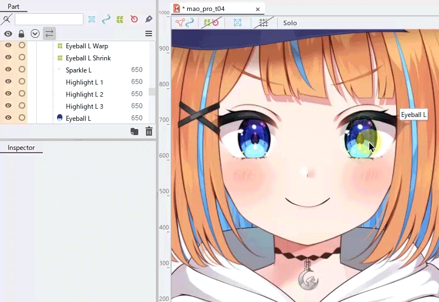Open the Part panel hamburger menu
Image resolution: width=439 pixels, height=302 pixels.
pos(149,33)
